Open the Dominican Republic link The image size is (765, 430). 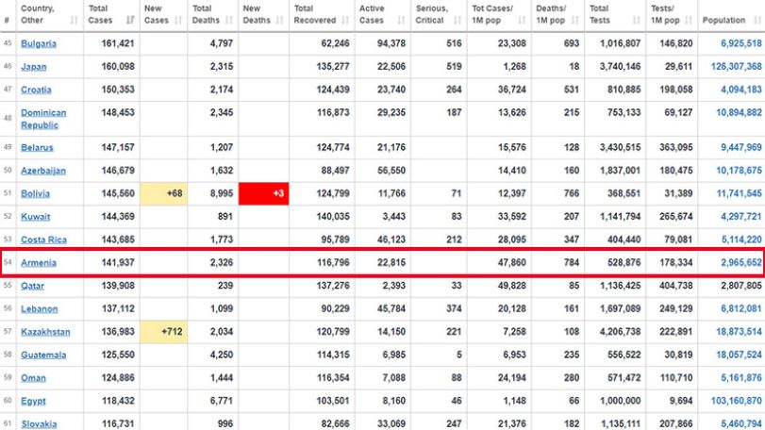tap(43, 119)
